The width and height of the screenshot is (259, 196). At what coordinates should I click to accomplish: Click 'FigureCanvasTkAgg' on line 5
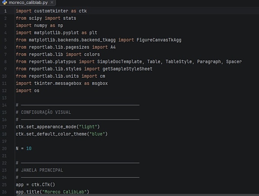pyautogui.click(x=159, y=40)
